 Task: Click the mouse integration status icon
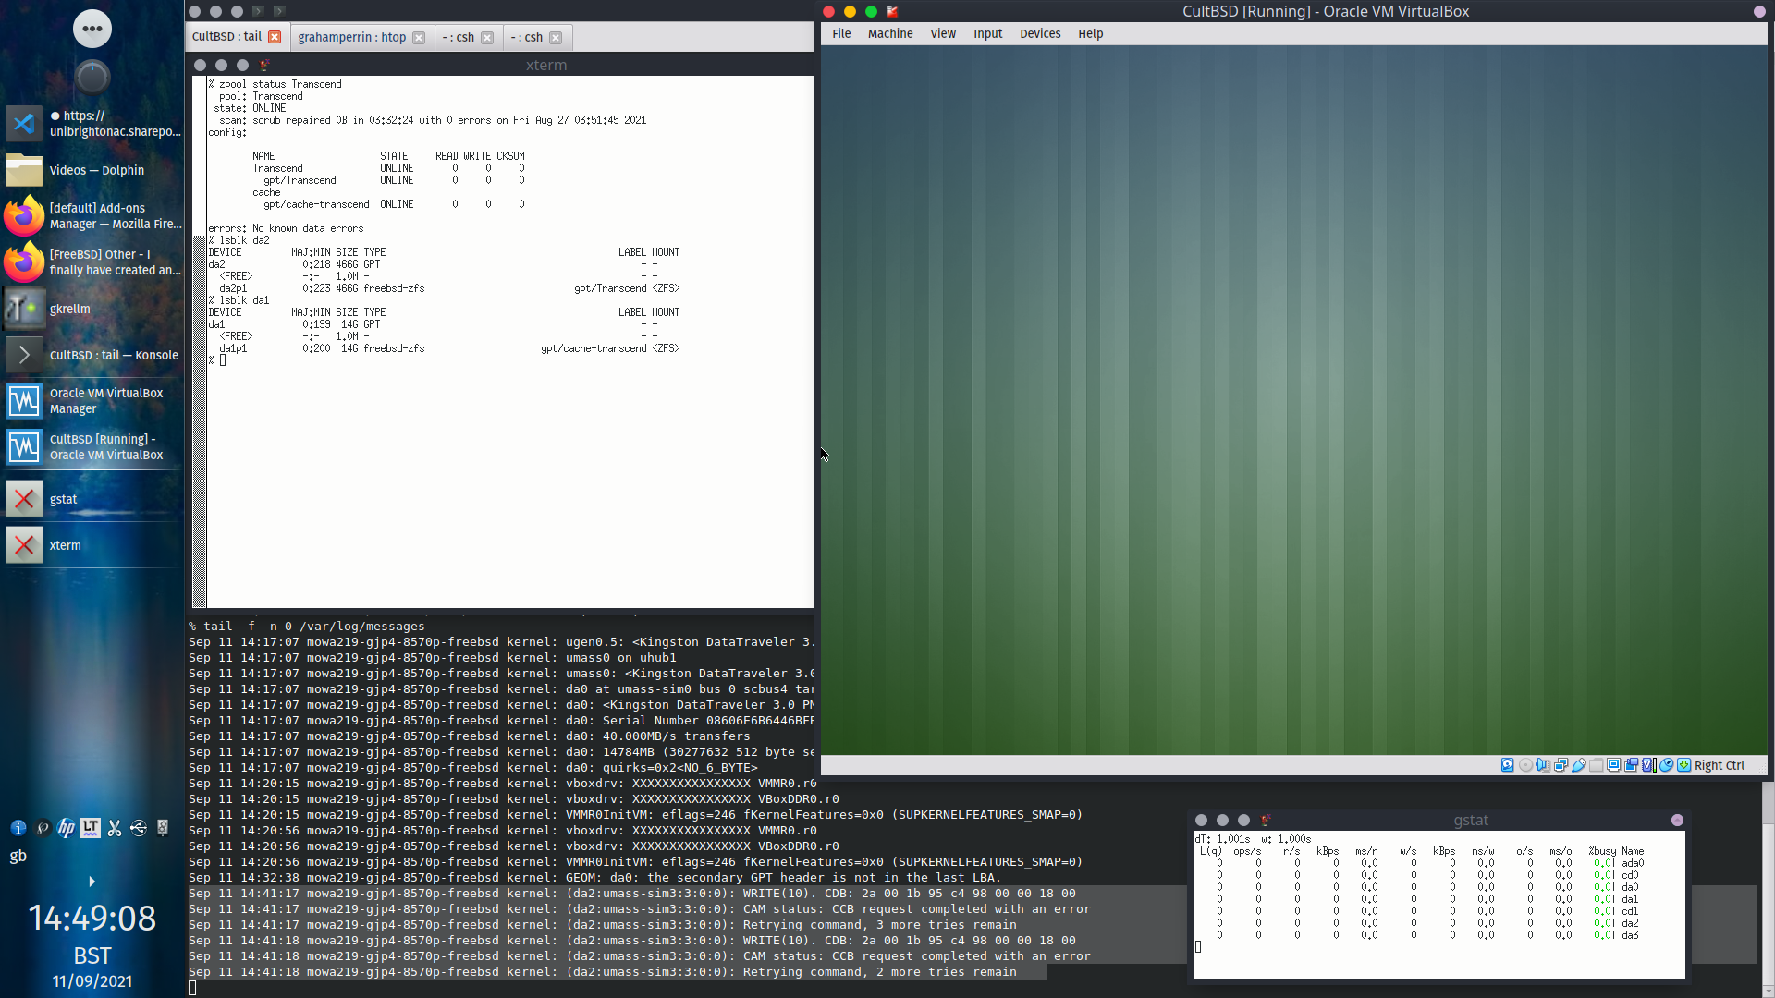1666,765
